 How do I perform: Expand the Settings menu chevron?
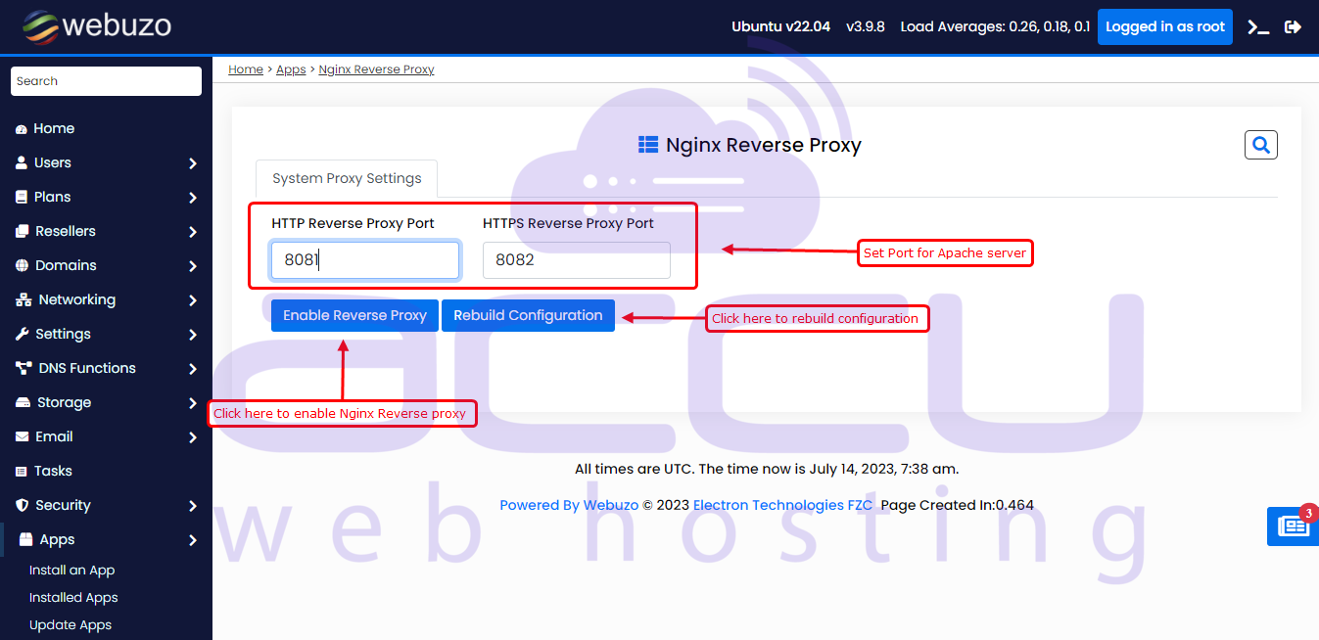click(x=193, y=335)
